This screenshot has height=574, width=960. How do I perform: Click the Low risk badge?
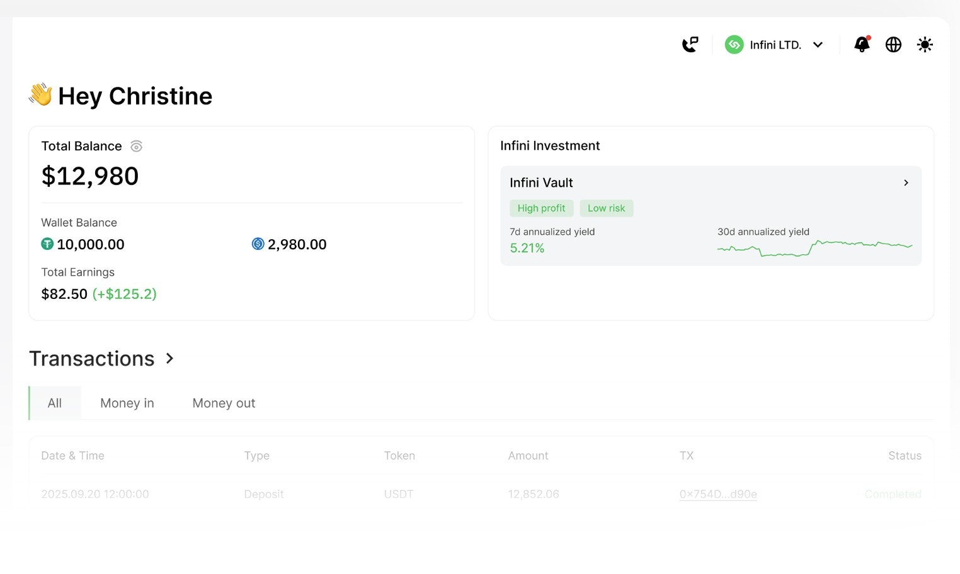[x=606, y=208]
